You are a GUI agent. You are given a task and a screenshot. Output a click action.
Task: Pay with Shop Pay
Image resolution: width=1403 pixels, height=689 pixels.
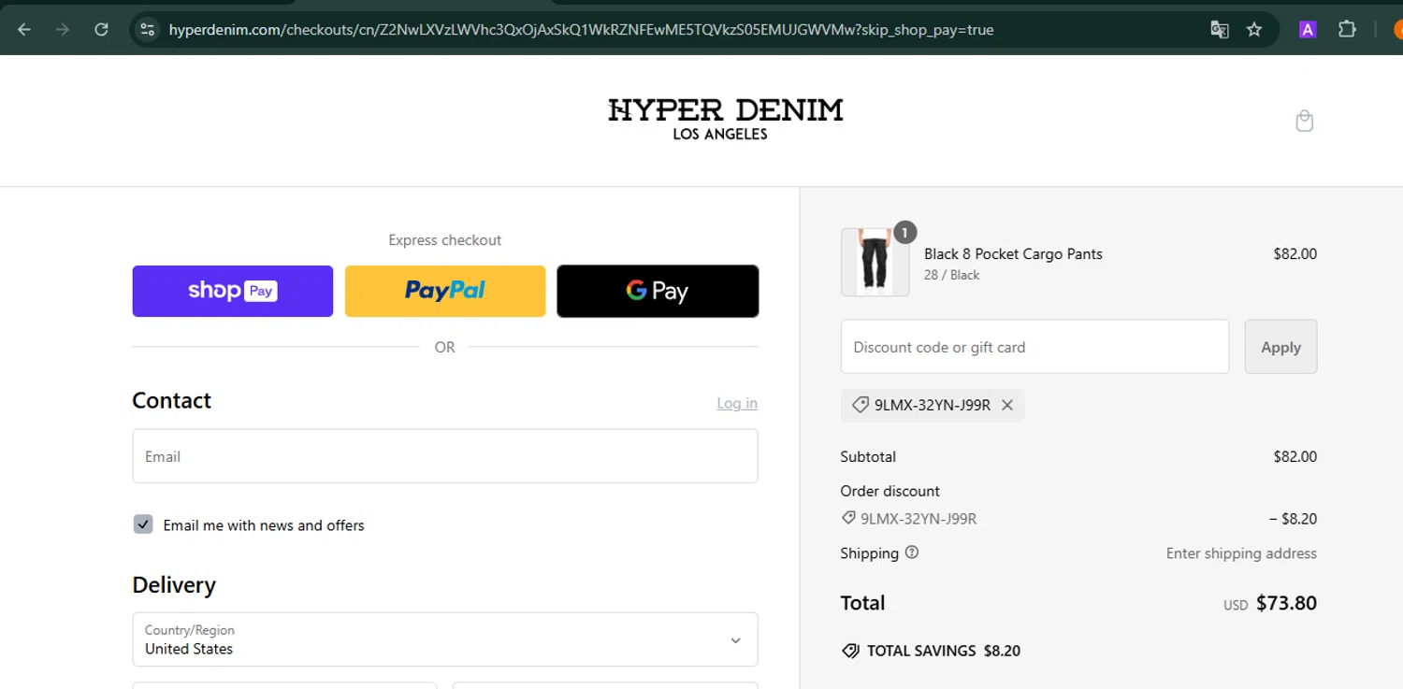[232, 291]
